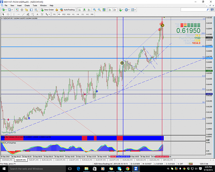This screenshot has height=172, width=215.
Task: Switch to M15 timeframe
Action: pos(64,14)
